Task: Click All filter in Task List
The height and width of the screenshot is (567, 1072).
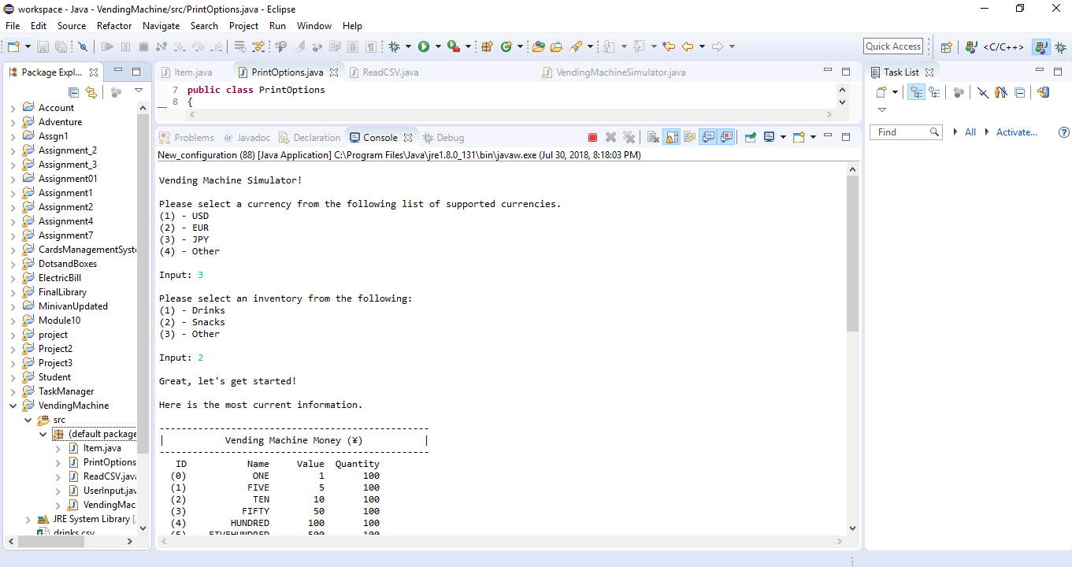Action: pos(970,132)
